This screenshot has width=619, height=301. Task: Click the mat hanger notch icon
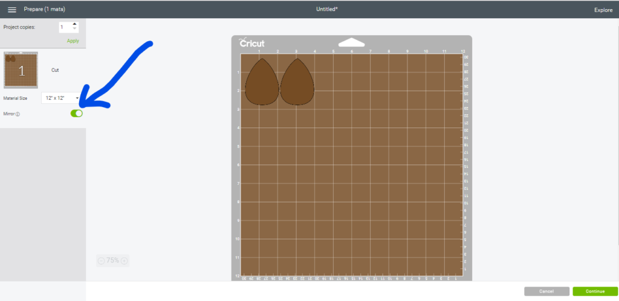351,42
